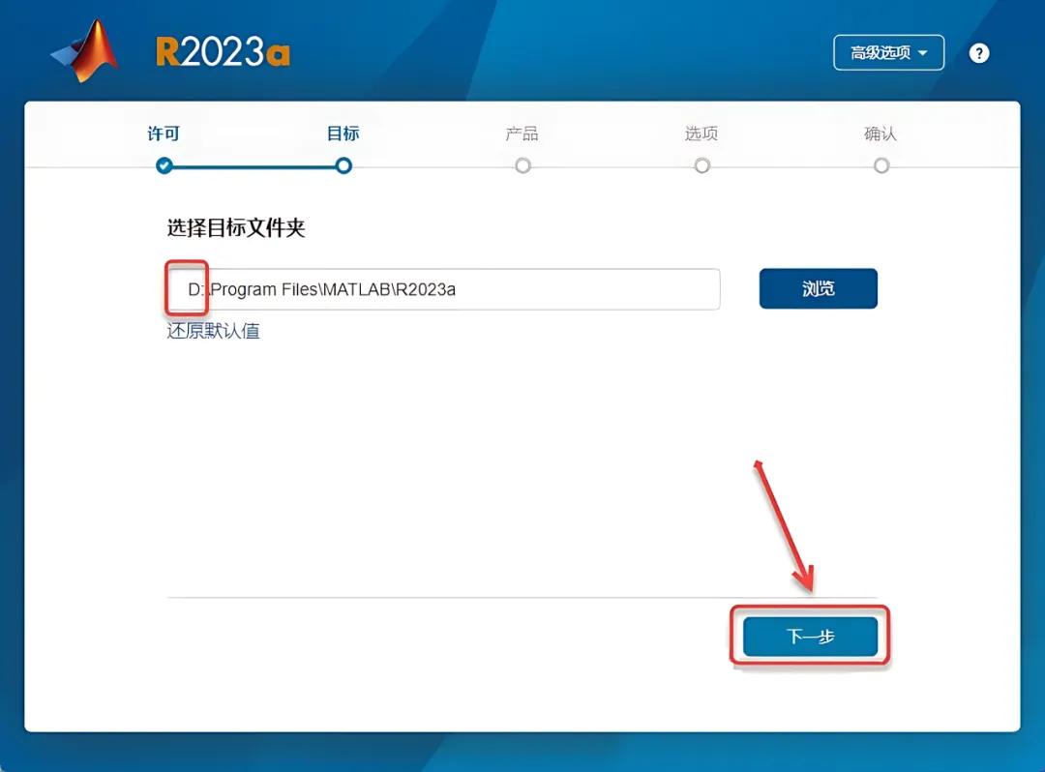Viewport: 1045px width, 772px height.
Task: Click the progress line between 许可 and 目标
Action: pyautogui.click(x=254, y=166)
